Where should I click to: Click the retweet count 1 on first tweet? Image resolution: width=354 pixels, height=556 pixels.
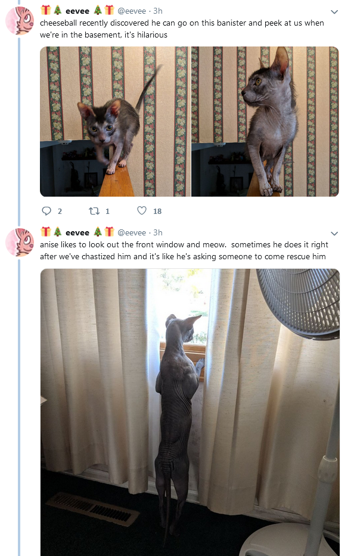coord(107,212)
